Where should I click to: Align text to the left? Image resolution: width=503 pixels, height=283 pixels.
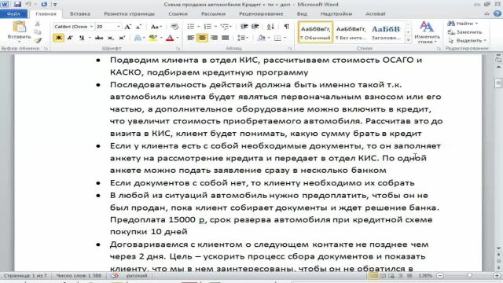coord(190,38)
